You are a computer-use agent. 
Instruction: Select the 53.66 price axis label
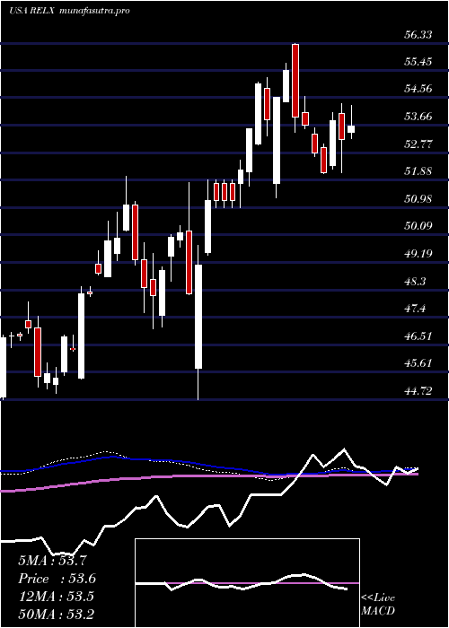point(418,117)
